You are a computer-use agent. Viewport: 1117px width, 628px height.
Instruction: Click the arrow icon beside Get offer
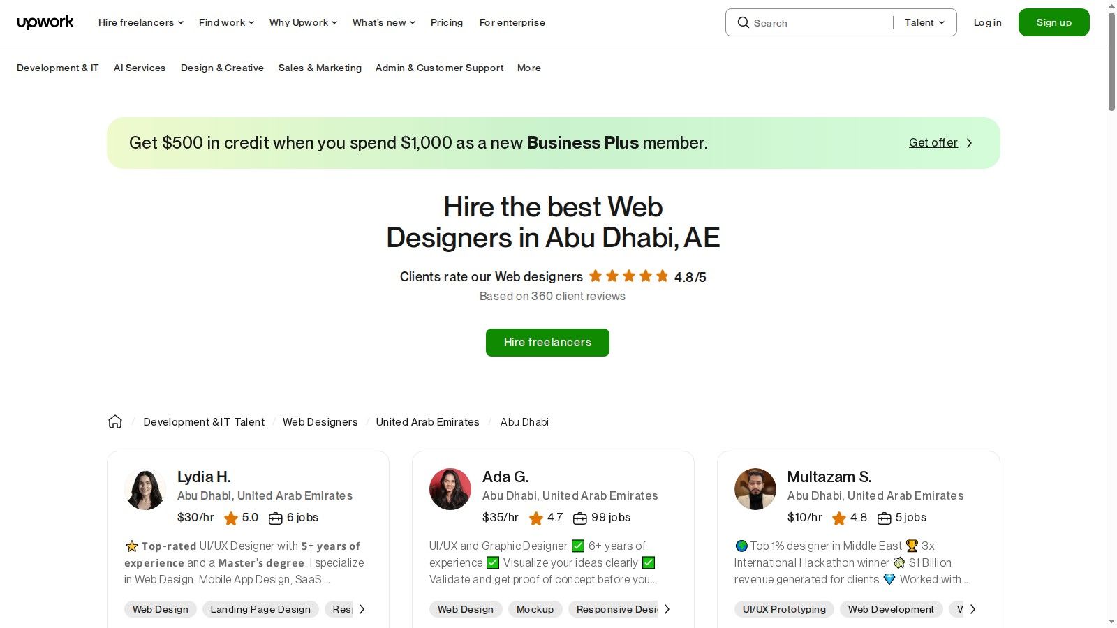click(x=969, y=142)
